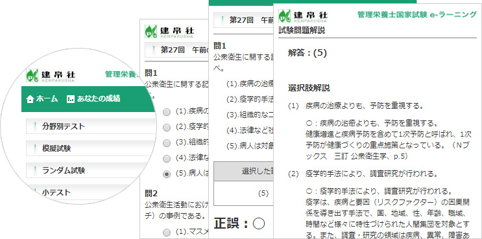This screenshot has height=239, width=482.
Task: Open the ランダム試験 menu item
Action: pos(91,170)
